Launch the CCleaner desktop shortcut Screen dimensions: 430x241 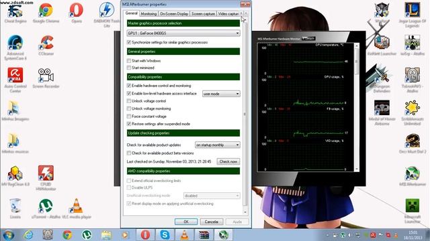(x=46, y=46)
